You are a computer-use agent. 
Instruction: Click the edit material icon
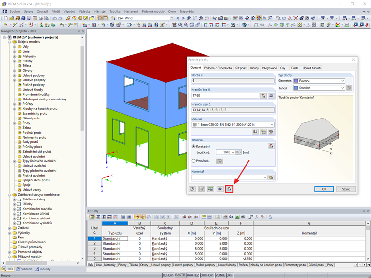tap(271, 132)
